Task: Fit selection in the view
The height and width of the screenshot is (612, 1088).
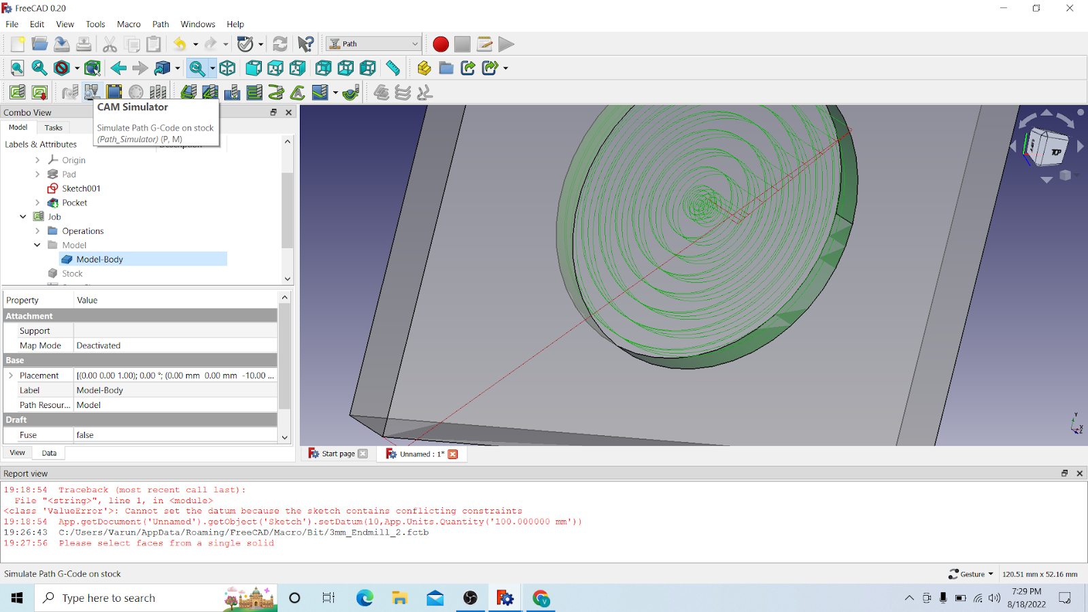Action: [39, 68]
